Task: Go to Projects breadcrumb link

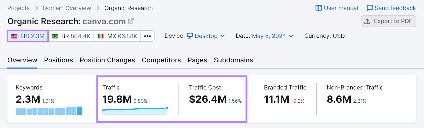Action: [19, 8]
